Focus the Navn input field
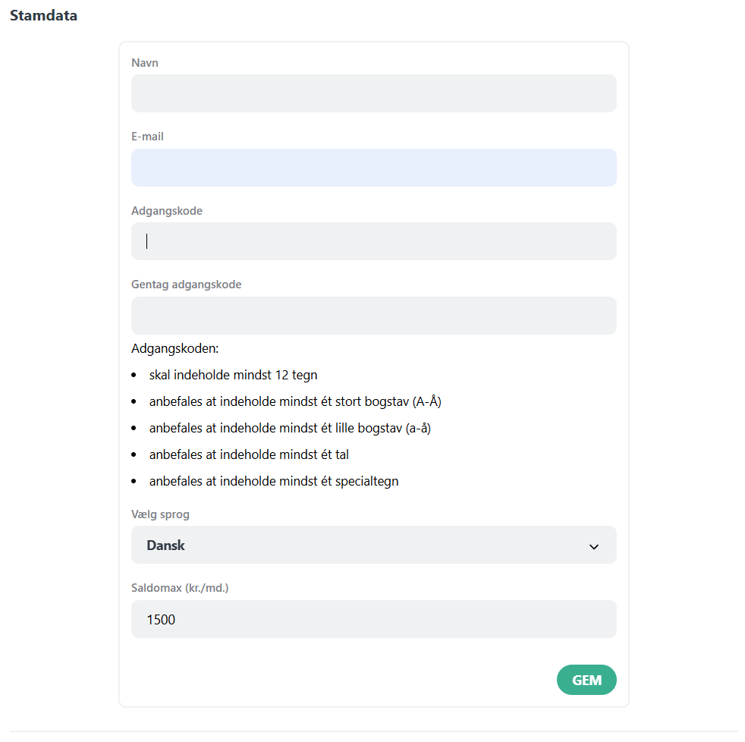 click(373, 93)
